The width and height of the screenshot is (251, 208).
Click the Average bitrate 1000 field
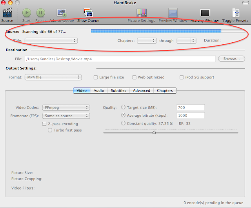191,116
